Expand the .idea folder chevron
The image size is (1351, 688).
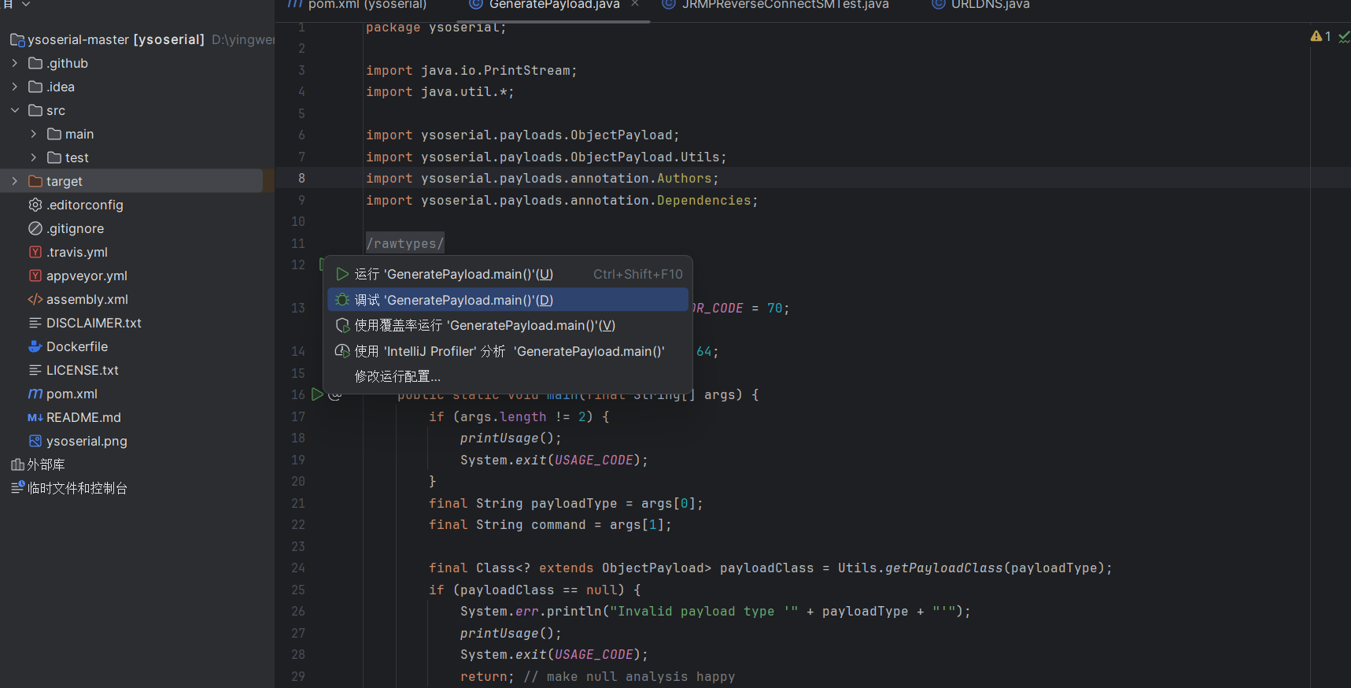(x=15, y=87)
